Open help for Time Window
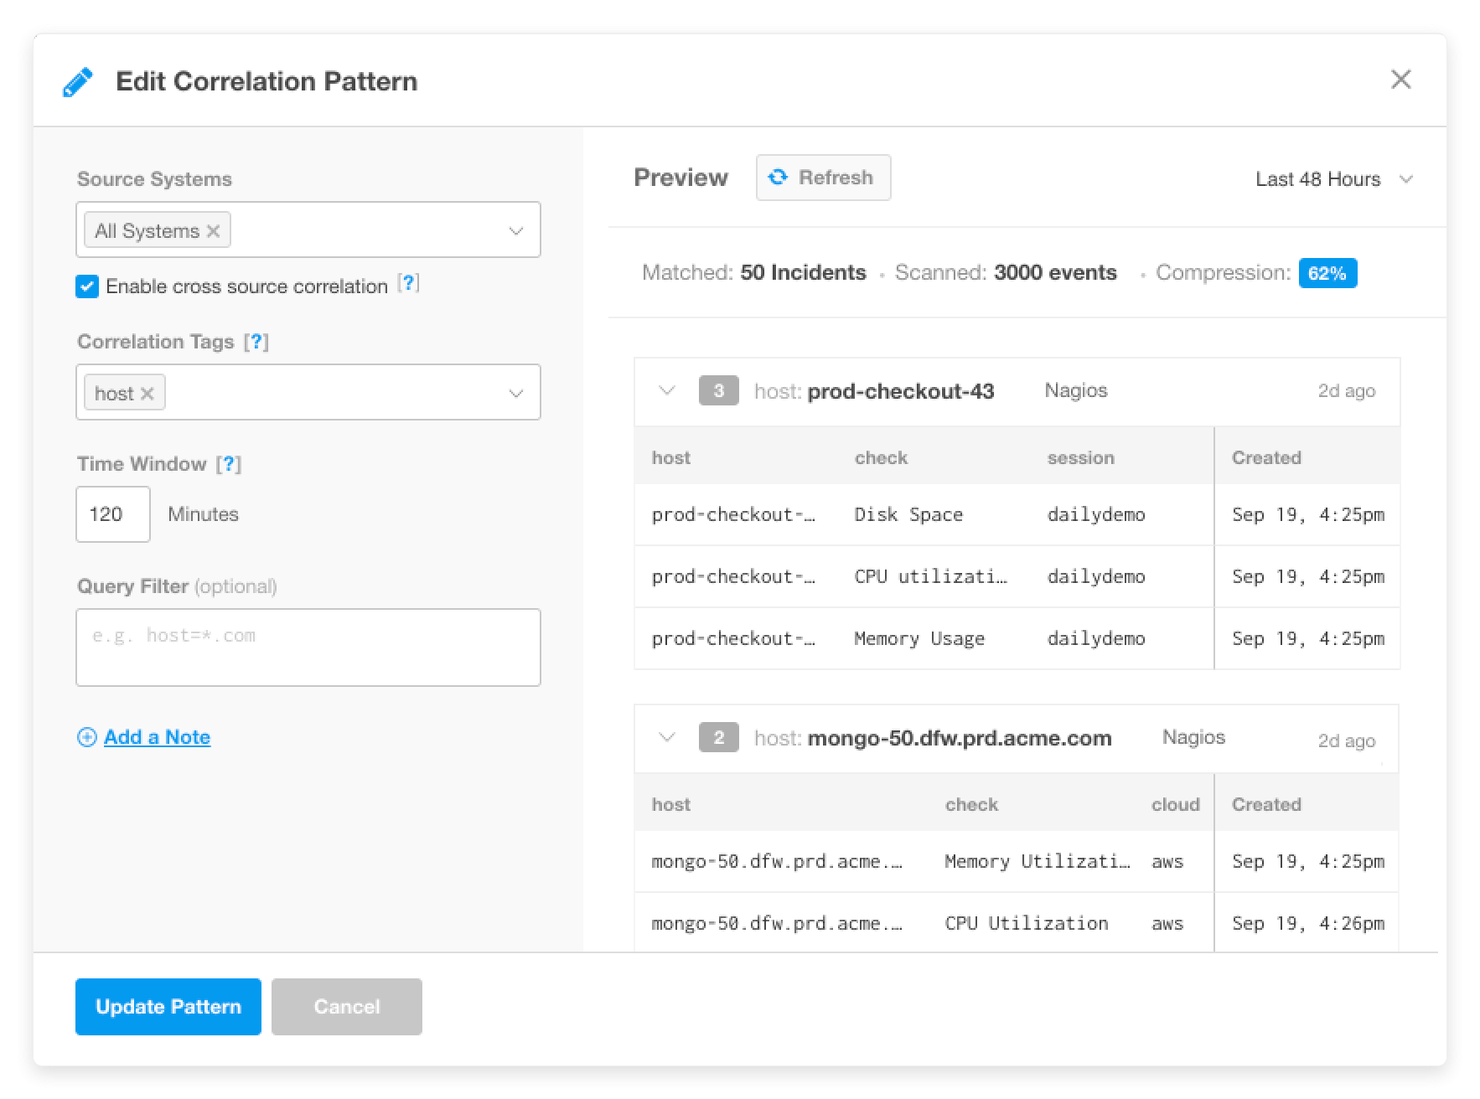 [x=228, y=464]
